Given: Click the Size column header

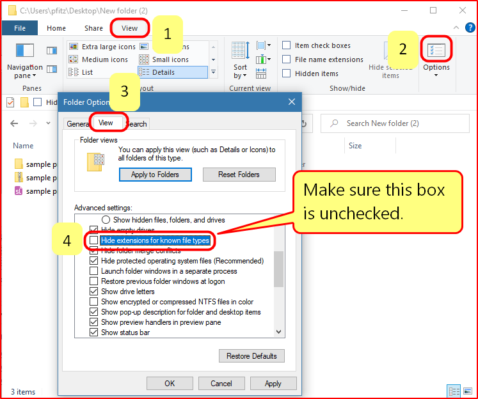Looking at the screenshot, I should [355, 146].
